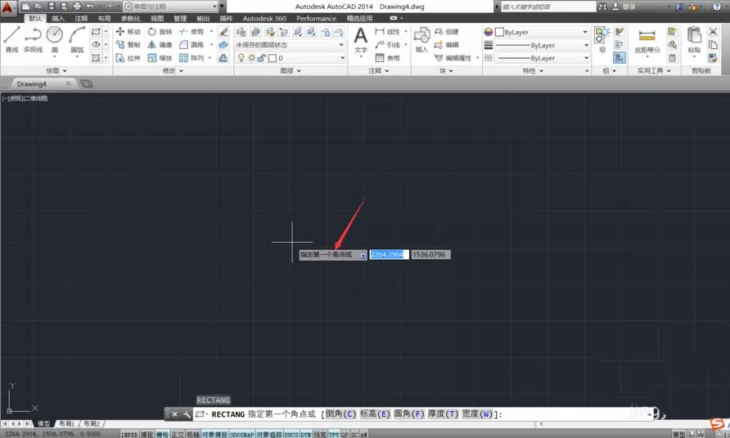The image size is (730, 438).
Task: Open the ByLayer lineweight dropdown
Action: [x=541, y=45]
